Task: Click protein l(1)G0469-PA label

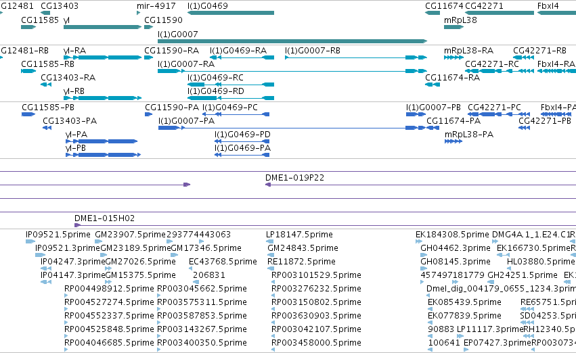Action: (x=242, y=148)
